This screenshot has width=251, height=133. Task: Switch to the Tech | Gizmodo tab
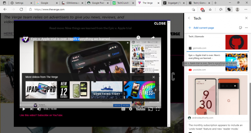tap(199, 3)
